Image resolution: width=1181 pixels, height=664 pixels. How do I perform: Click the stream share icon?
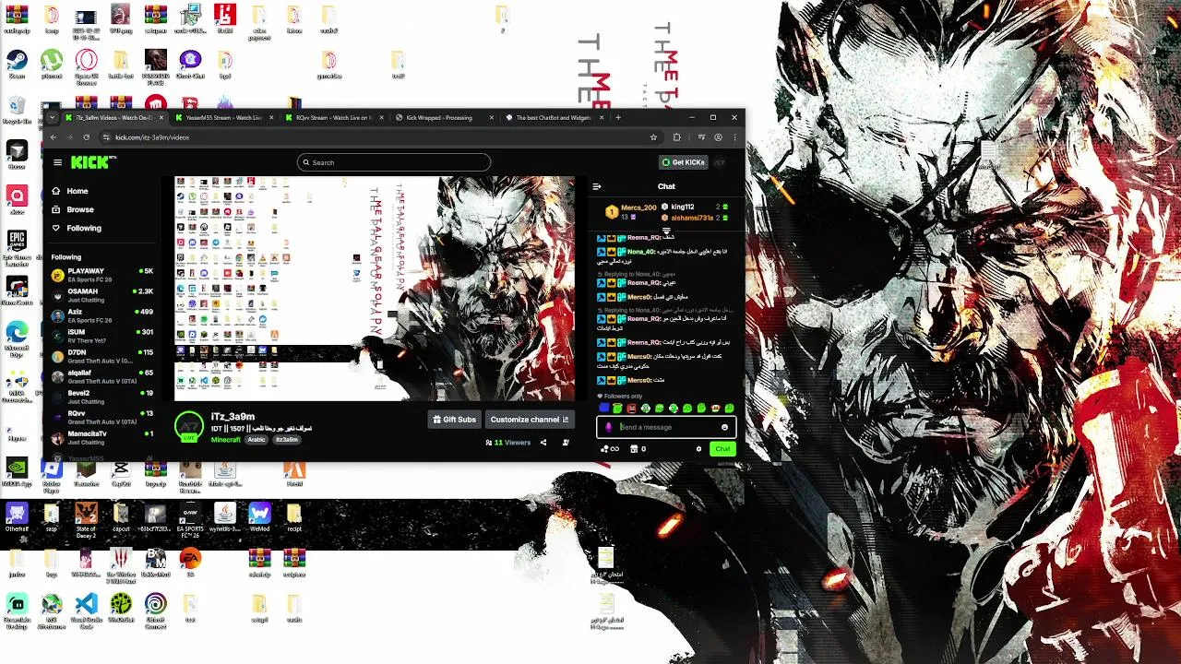pos(543,443)
